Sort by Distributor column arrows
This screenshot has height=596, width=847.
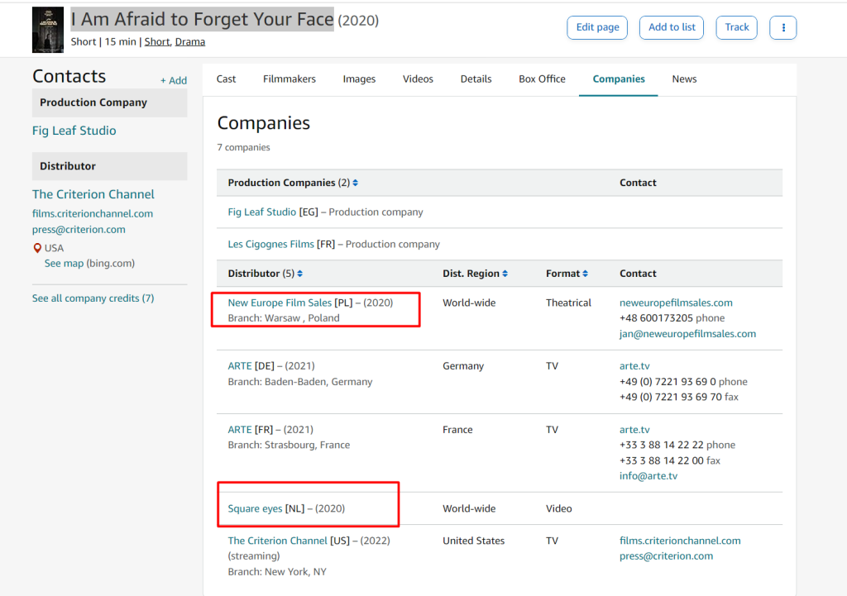pos(300,274)
